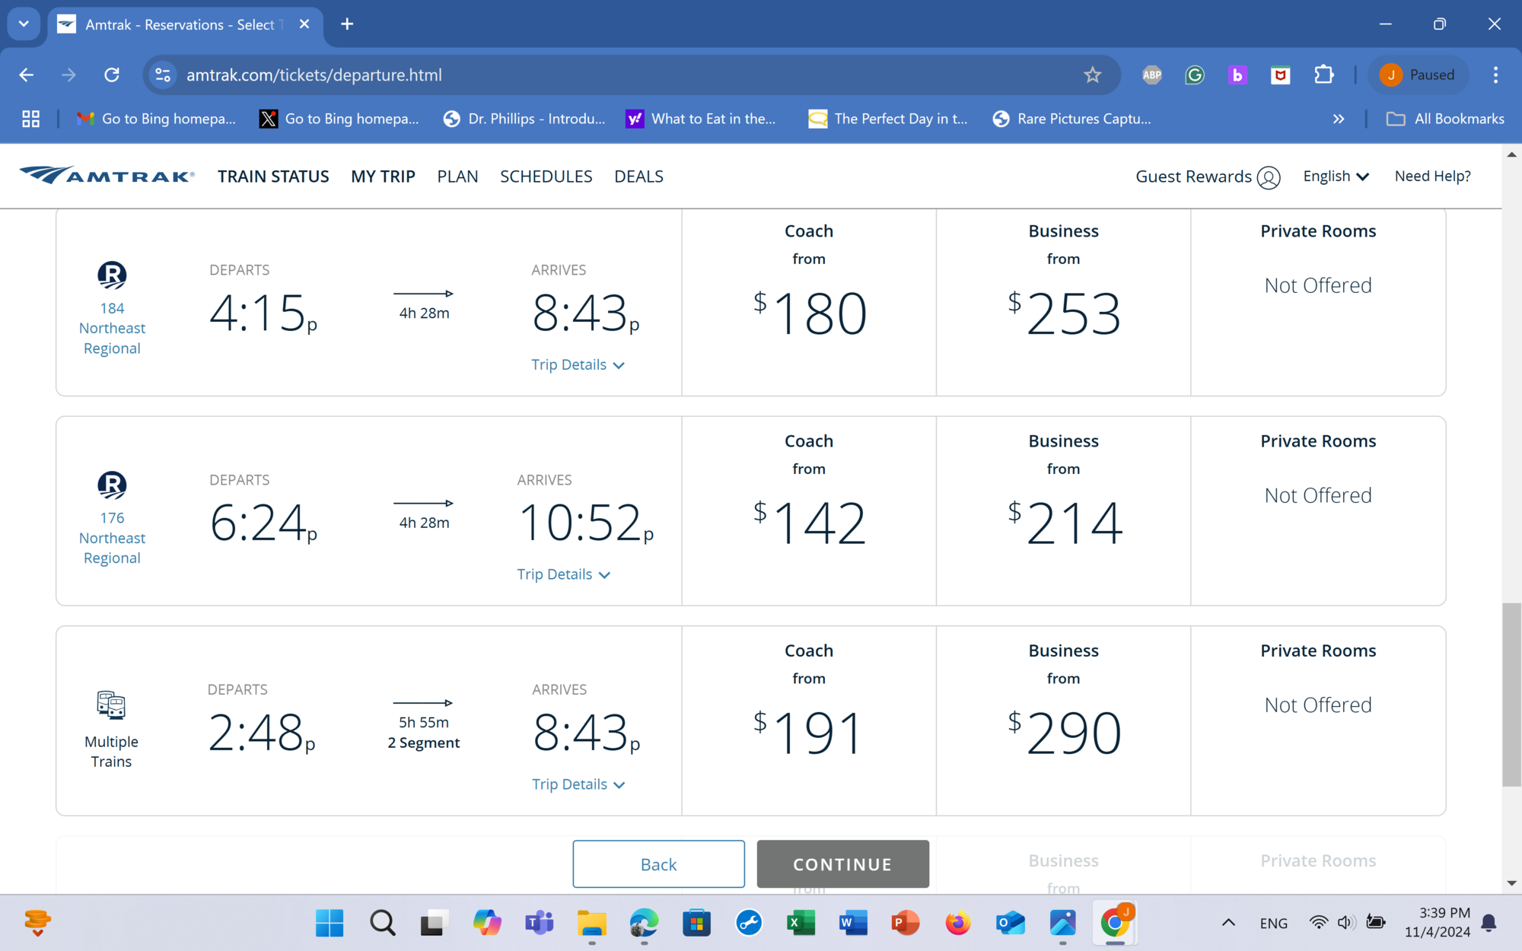Open the Grammarly extension icon

pos(1195,75)
